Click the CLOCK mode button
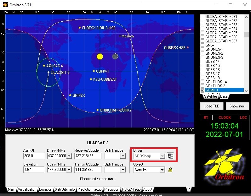Viewport: 251px width, 196px height. tap(225, 117)
